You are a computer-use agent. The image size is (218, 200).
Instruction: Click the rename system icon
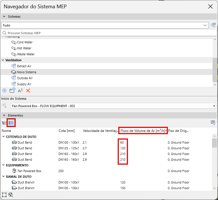pyautogui.click(x=20, y=91)
